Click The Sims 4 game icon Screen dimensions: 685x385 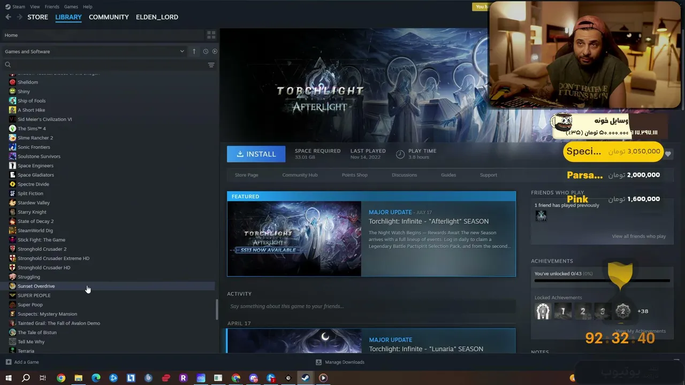pos(13,128)
